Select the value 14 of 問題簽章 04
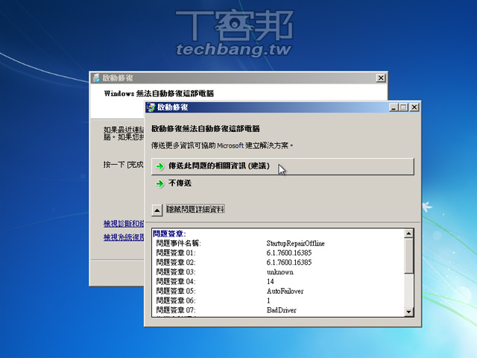The width and height of the screenshot is (477, 358). click(x=270, y=281)
